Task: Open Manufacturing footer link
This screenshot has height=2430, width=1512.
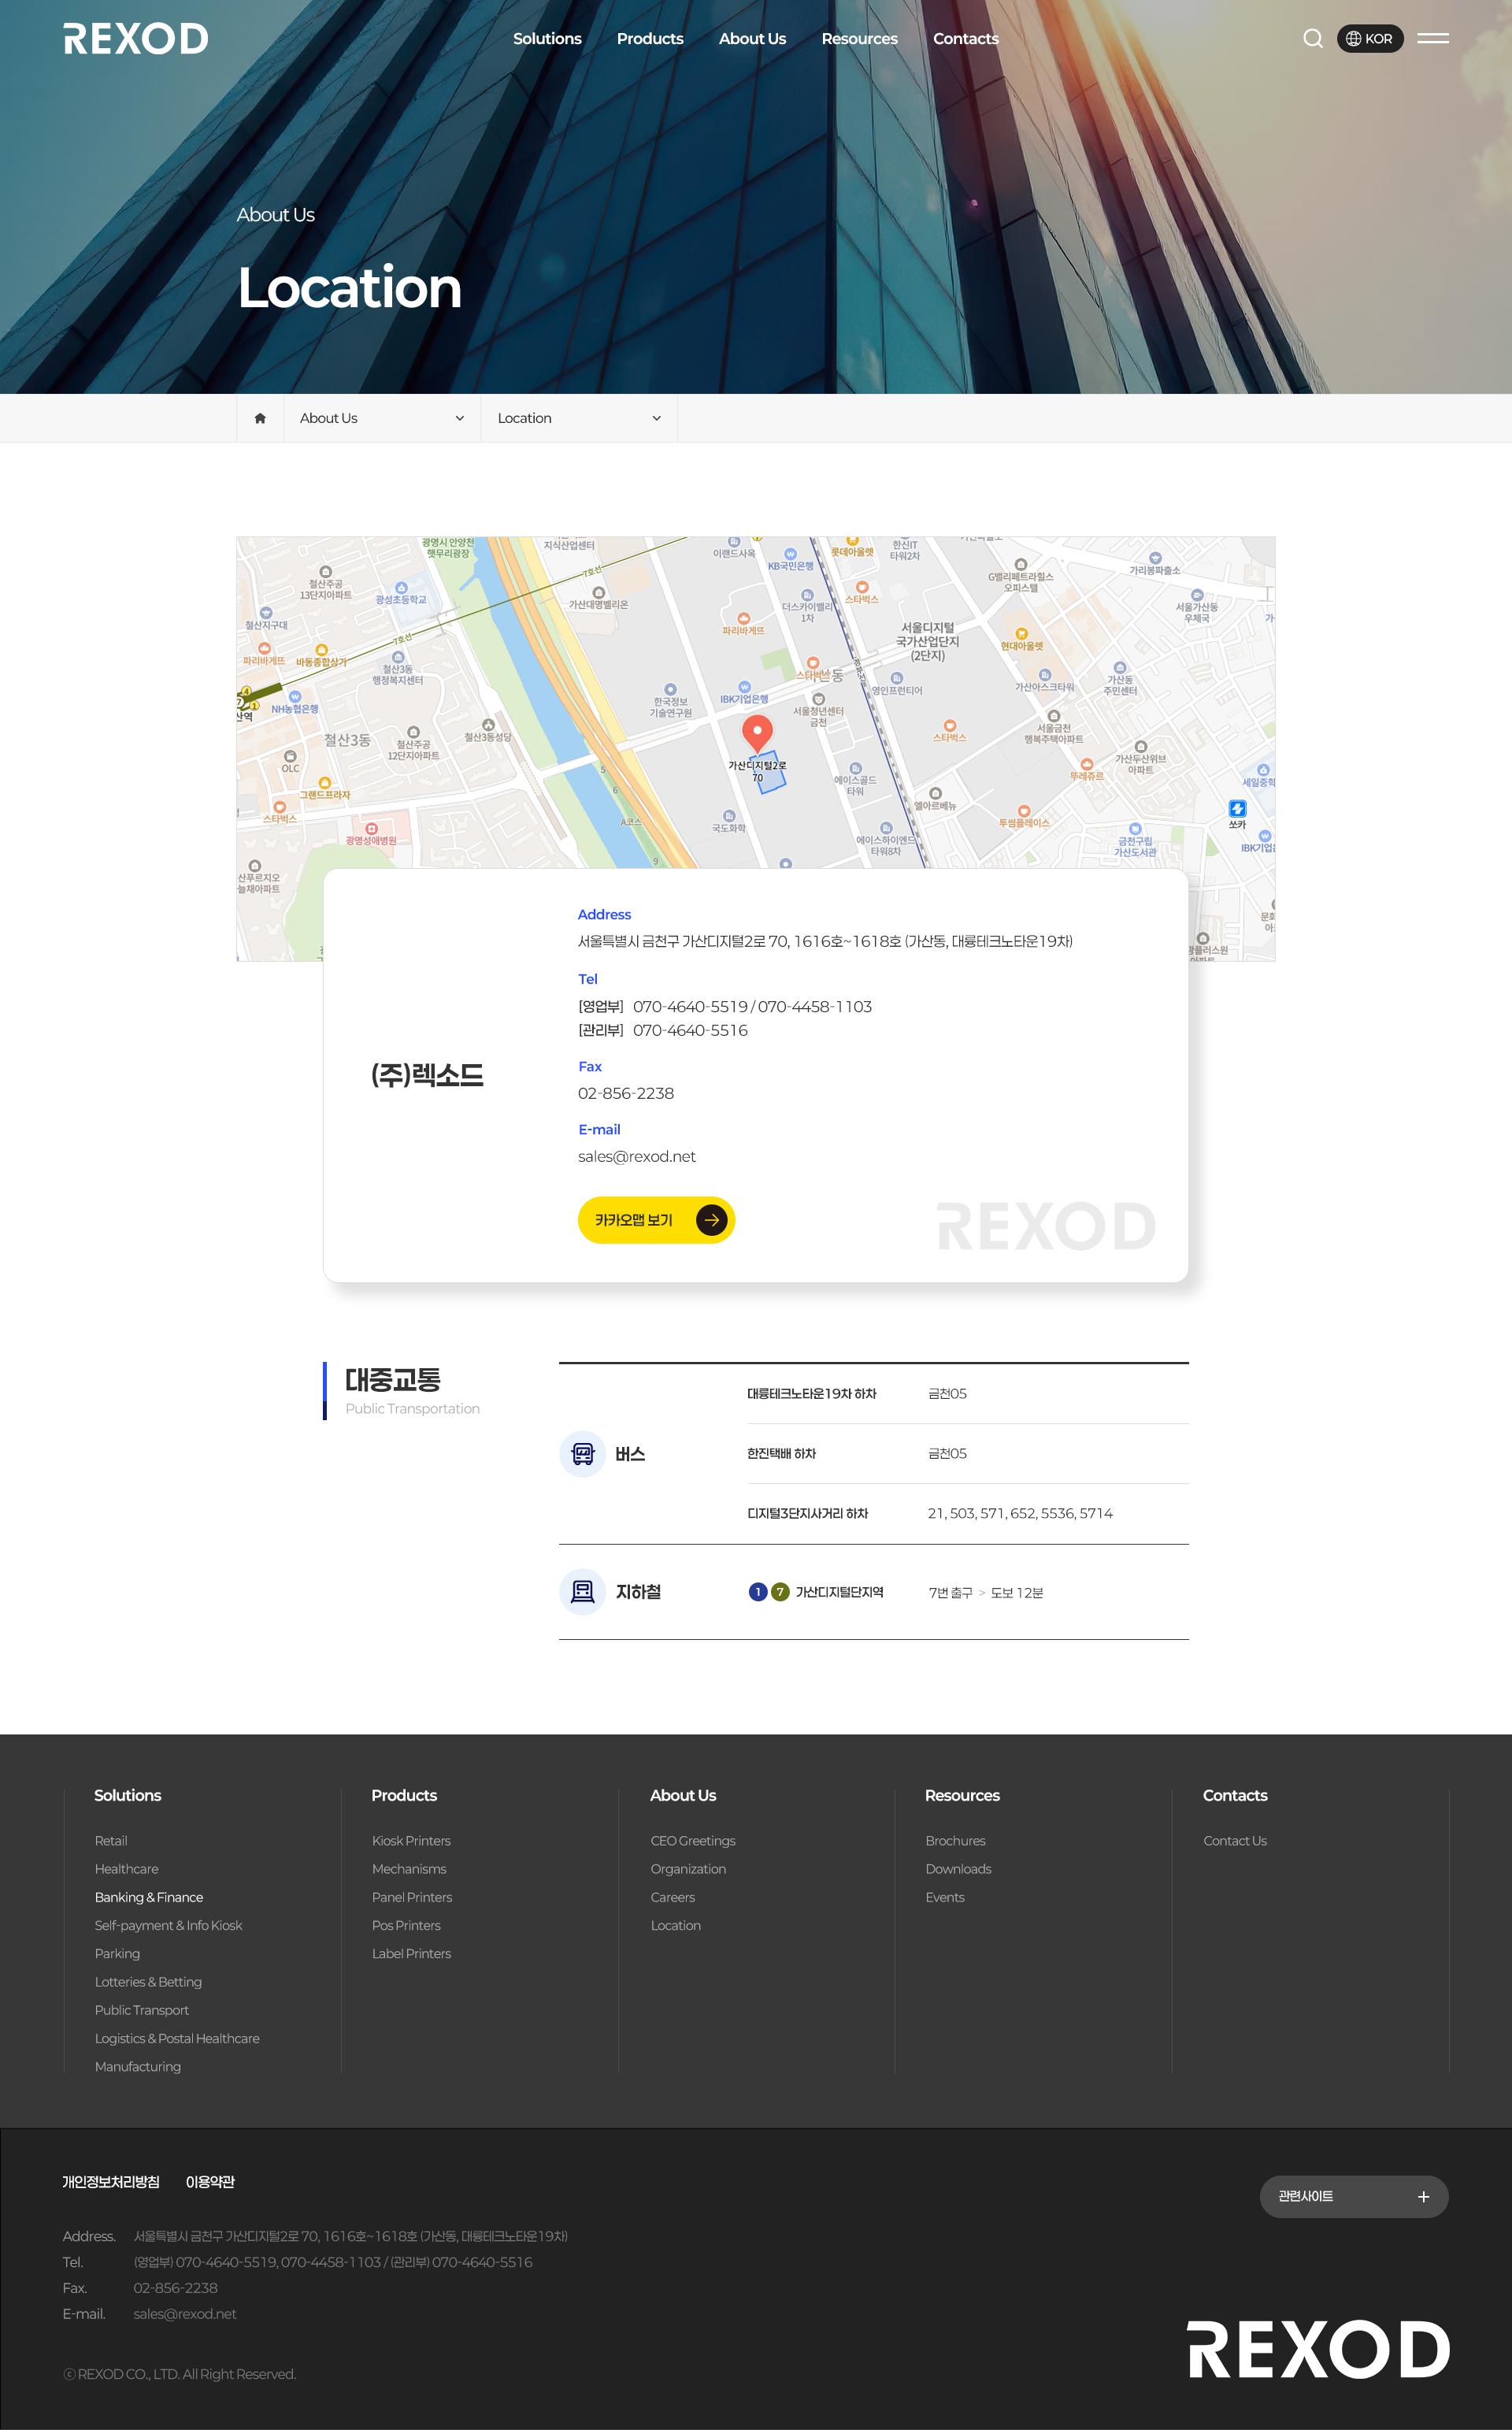Action: pyautogui.click(x=137, y=2066)
